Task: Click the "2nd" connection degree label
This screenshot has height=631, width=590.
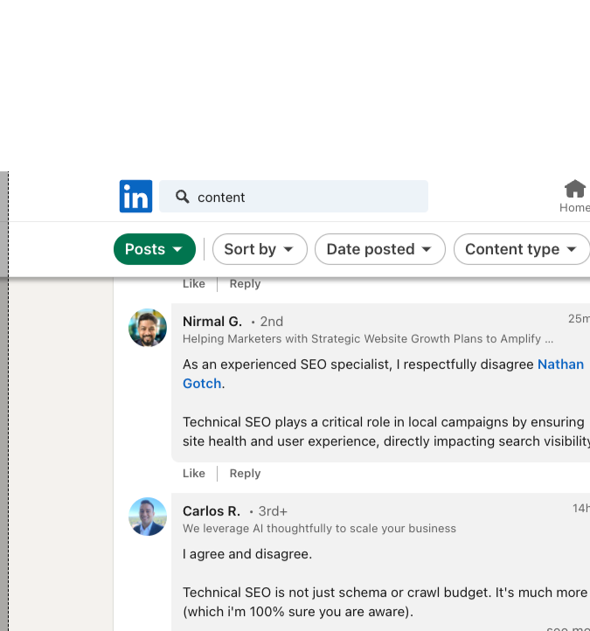Action: tap(271, 322)
